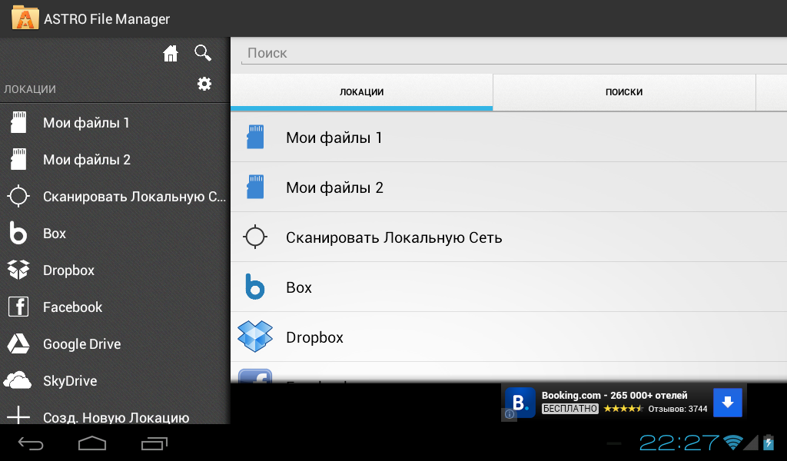787x461 pixels.
Task: Open Dropbox entry in sidebar
Action: click(115, 270)
